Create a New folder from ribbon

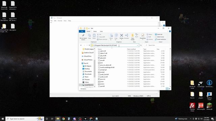(x=133, y=37)
